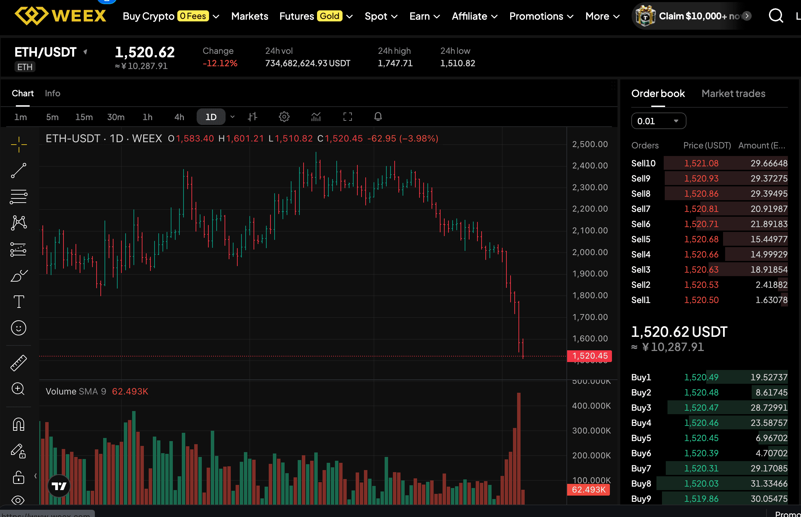The image size is (801, 517).
Task: Click the ETH tag under pair
Action: click(25, 67)
